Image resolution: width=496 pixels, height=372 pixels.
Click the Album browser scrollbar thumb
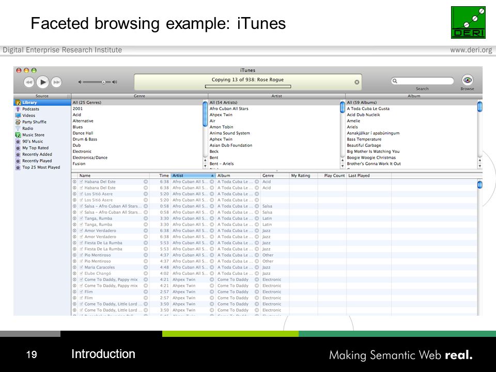tap(479, 106)
